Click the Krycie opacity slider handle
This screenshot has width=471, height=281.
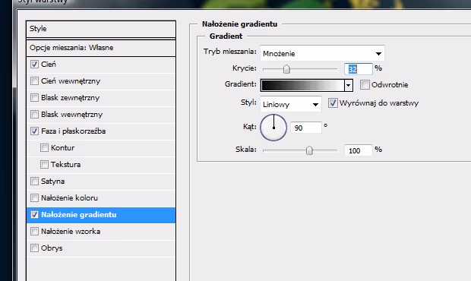point(286,69)
